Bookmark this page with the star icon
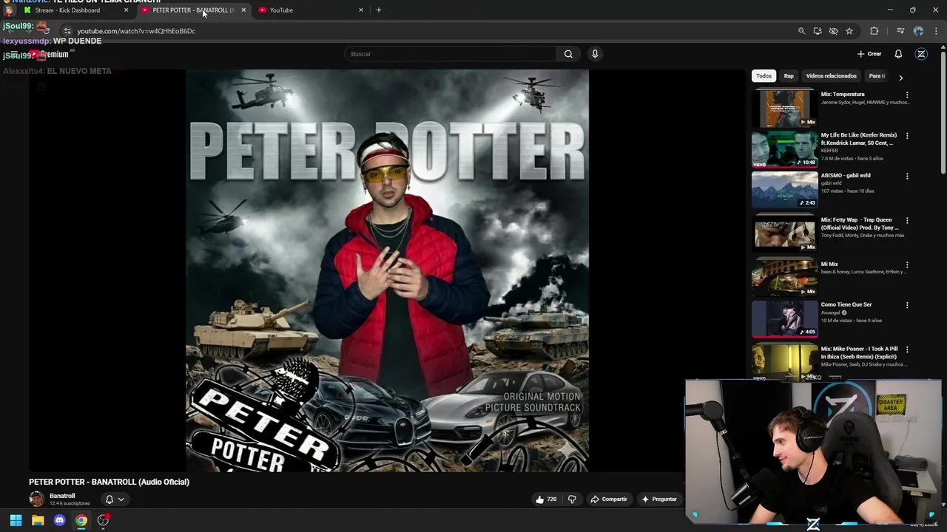 pos(849,31)
